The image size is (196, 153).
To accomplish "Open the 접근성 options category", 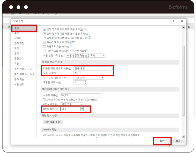I will pos(18,58).
